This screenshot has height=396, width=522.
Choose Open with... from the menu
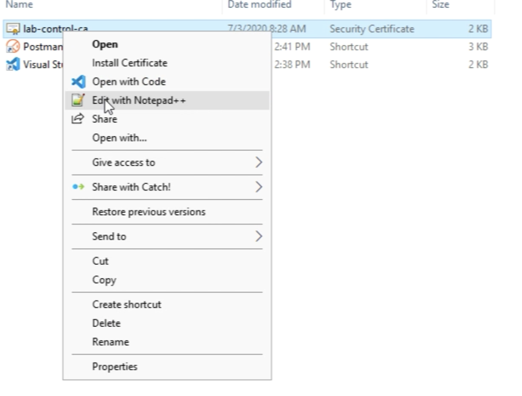tap(119, 138)
